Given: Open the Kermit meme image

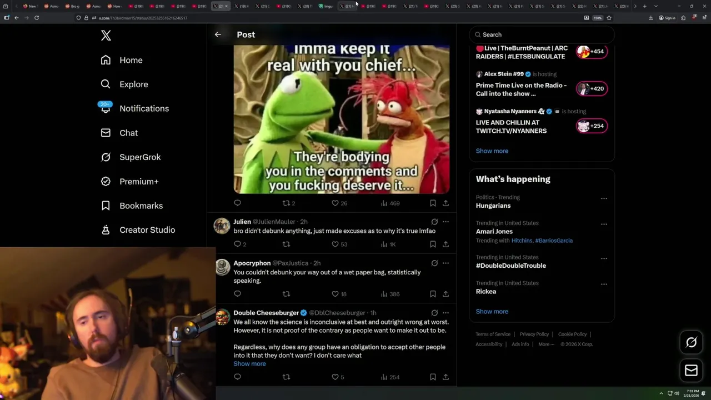Looking at the screenshot, I should pos(342,119).
